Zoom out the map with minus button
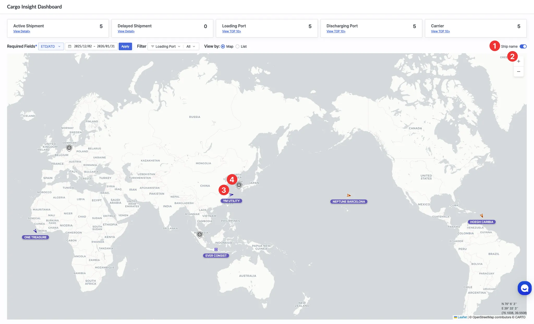 [x=519, y=72]
